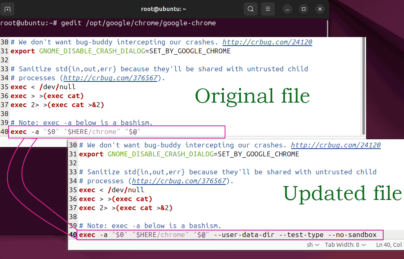Screen dimensions: 404x259
Task: Click GNOME_DISABLE_CRASH_DIALOG in updated file
Action: [x=161, y=154]
